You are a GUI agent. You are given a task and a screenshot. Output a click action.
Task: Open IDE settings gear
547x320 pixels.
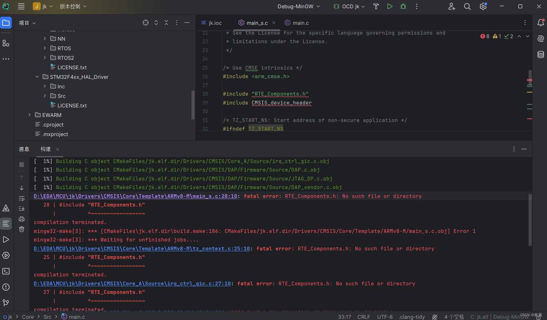[483, 6]
